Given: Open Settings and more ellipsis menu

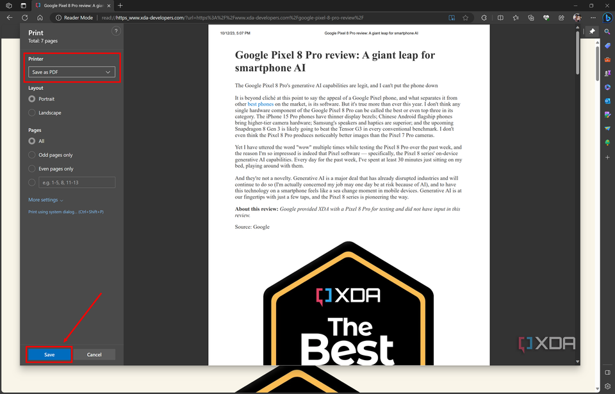Looking at the screenshot, I should 593,18.
